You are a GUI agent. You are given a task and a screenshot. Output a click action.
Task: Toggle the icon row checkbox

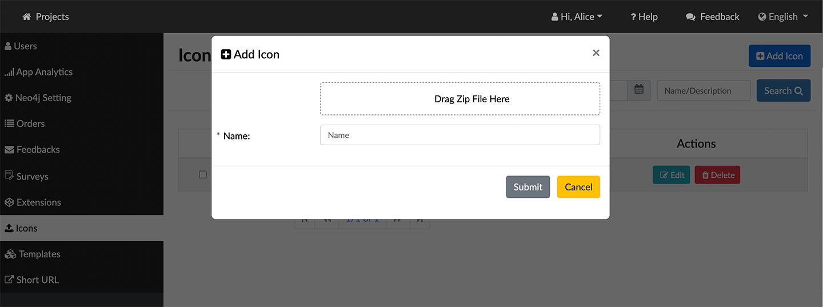tap(202, 174)
